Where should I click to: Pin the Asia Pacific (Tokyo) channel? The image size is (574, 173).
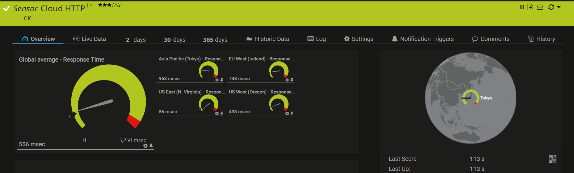click(x=222, y=80)
